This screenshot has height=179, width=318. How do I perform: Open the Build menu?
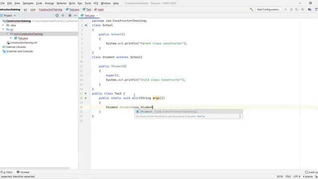tap(72, 3)
